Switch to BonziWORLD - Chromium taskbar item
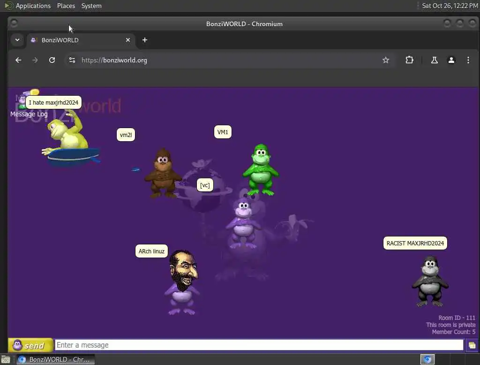The image size is (480, 365). tap(56, 359)
